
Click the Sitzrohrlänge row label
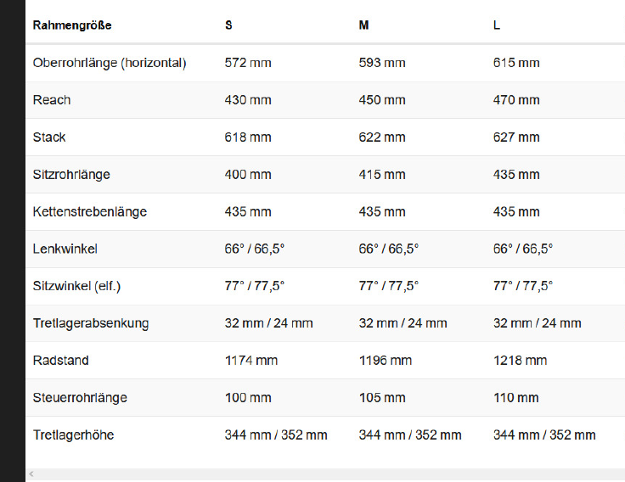[x=71, y=175]
